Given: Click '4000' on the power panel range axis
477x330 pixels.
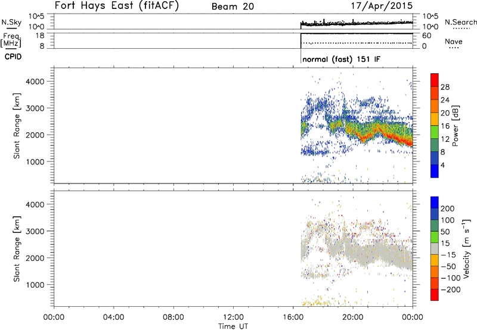Looking at the screenshot, I should [35, 82].
